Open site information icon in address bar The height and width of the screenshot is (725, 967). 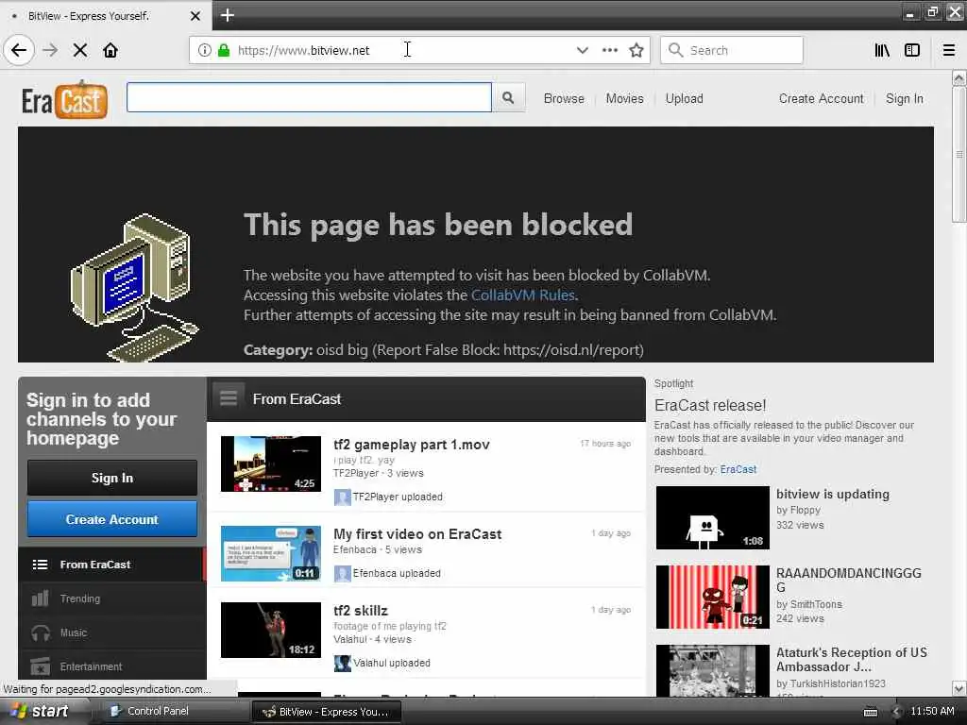click(204, 50)
